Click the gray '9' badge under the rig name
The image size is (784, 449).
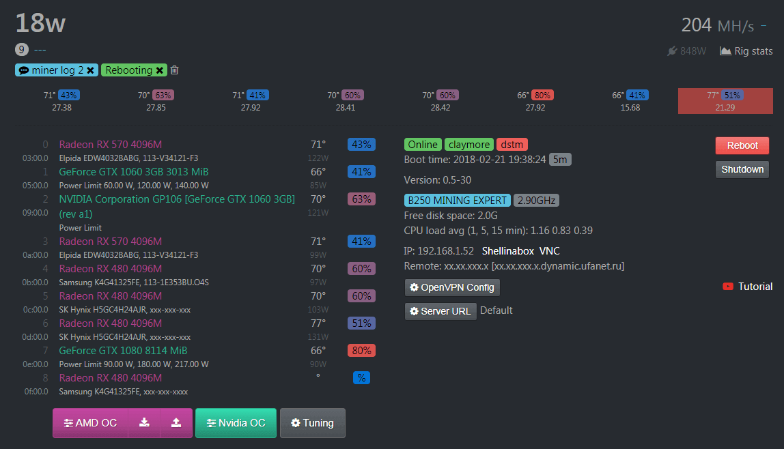point(21,49)
